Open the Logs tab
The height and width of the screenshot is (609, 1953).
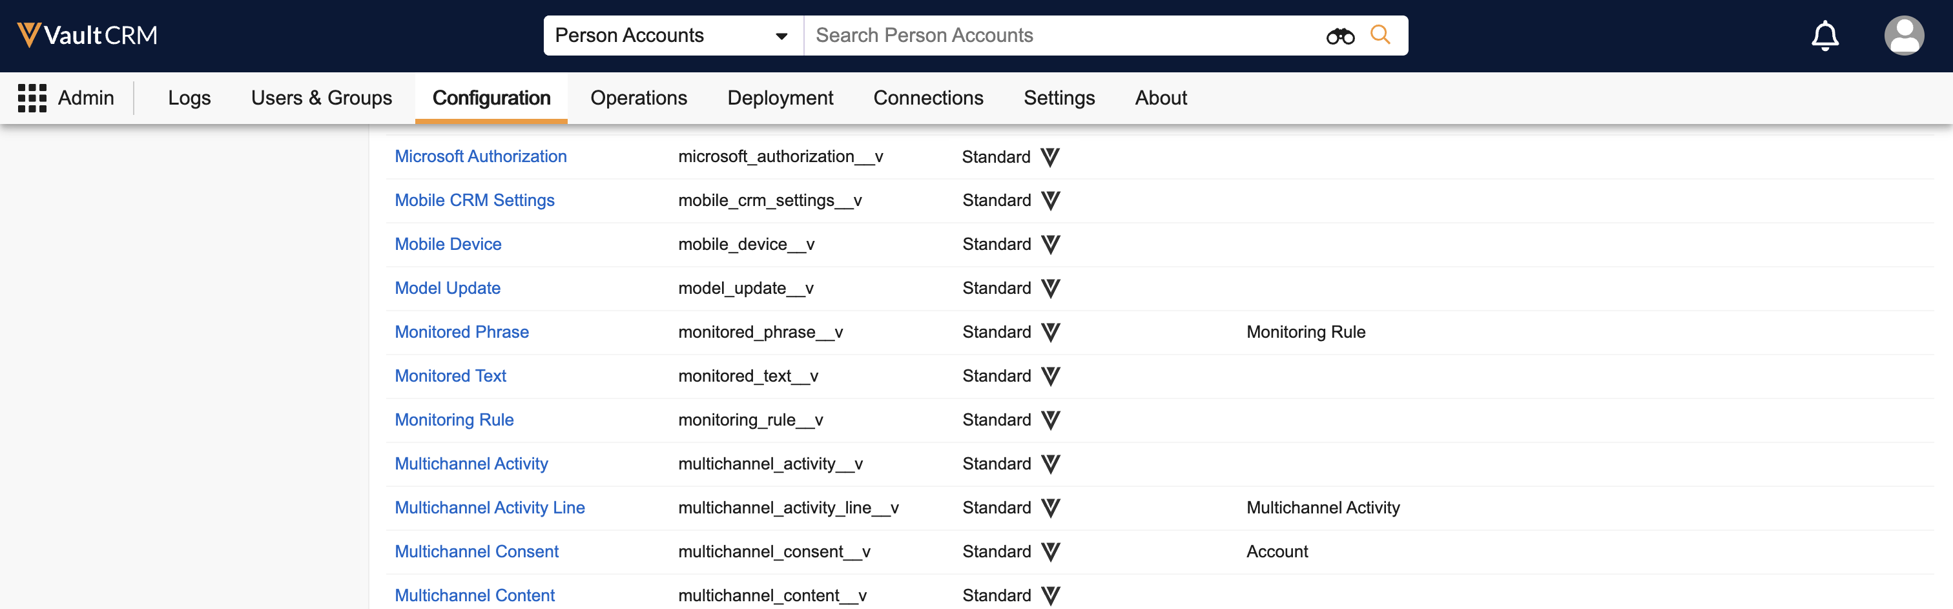[189, 98]
